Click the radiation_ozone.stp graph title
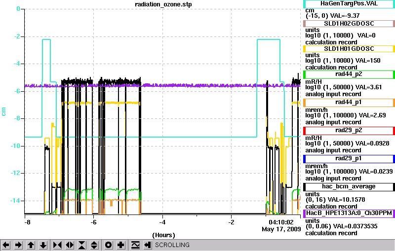The width and height of the screenshot is (395, 251). [163, 4]
